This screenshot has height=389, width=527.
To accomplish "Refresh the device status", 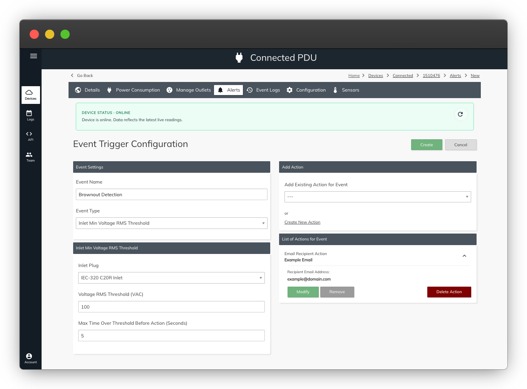I will [x=460, y=114].
